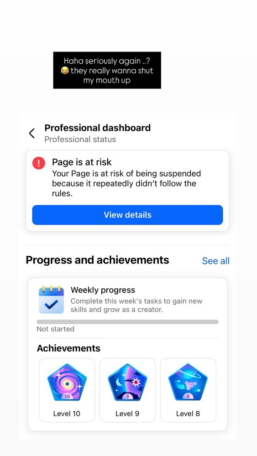Open the Level 9 moon and sun badge
This screenshot has width=257, height=456.
coord(127,382)
